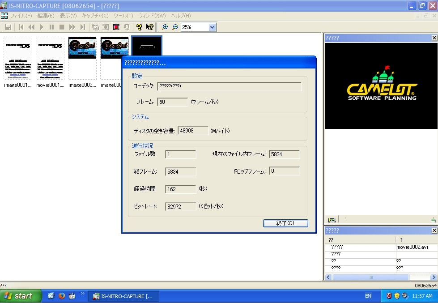Jump to last frame playback button
Image resolution: width=438 pixels, height=303 pixels.
click(x=82, y=27)
